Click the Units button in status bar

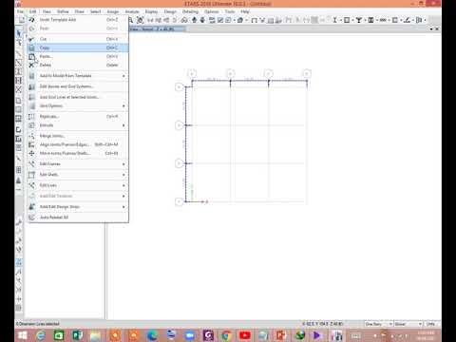[430, 324]
